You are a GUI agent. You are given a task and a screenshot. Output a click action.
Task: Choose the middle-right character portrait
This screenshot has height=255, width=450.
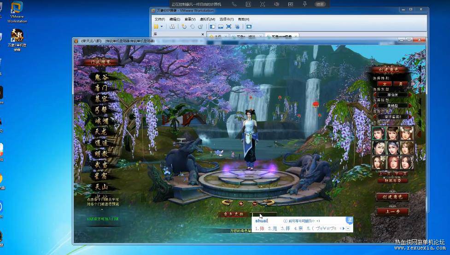407,148
